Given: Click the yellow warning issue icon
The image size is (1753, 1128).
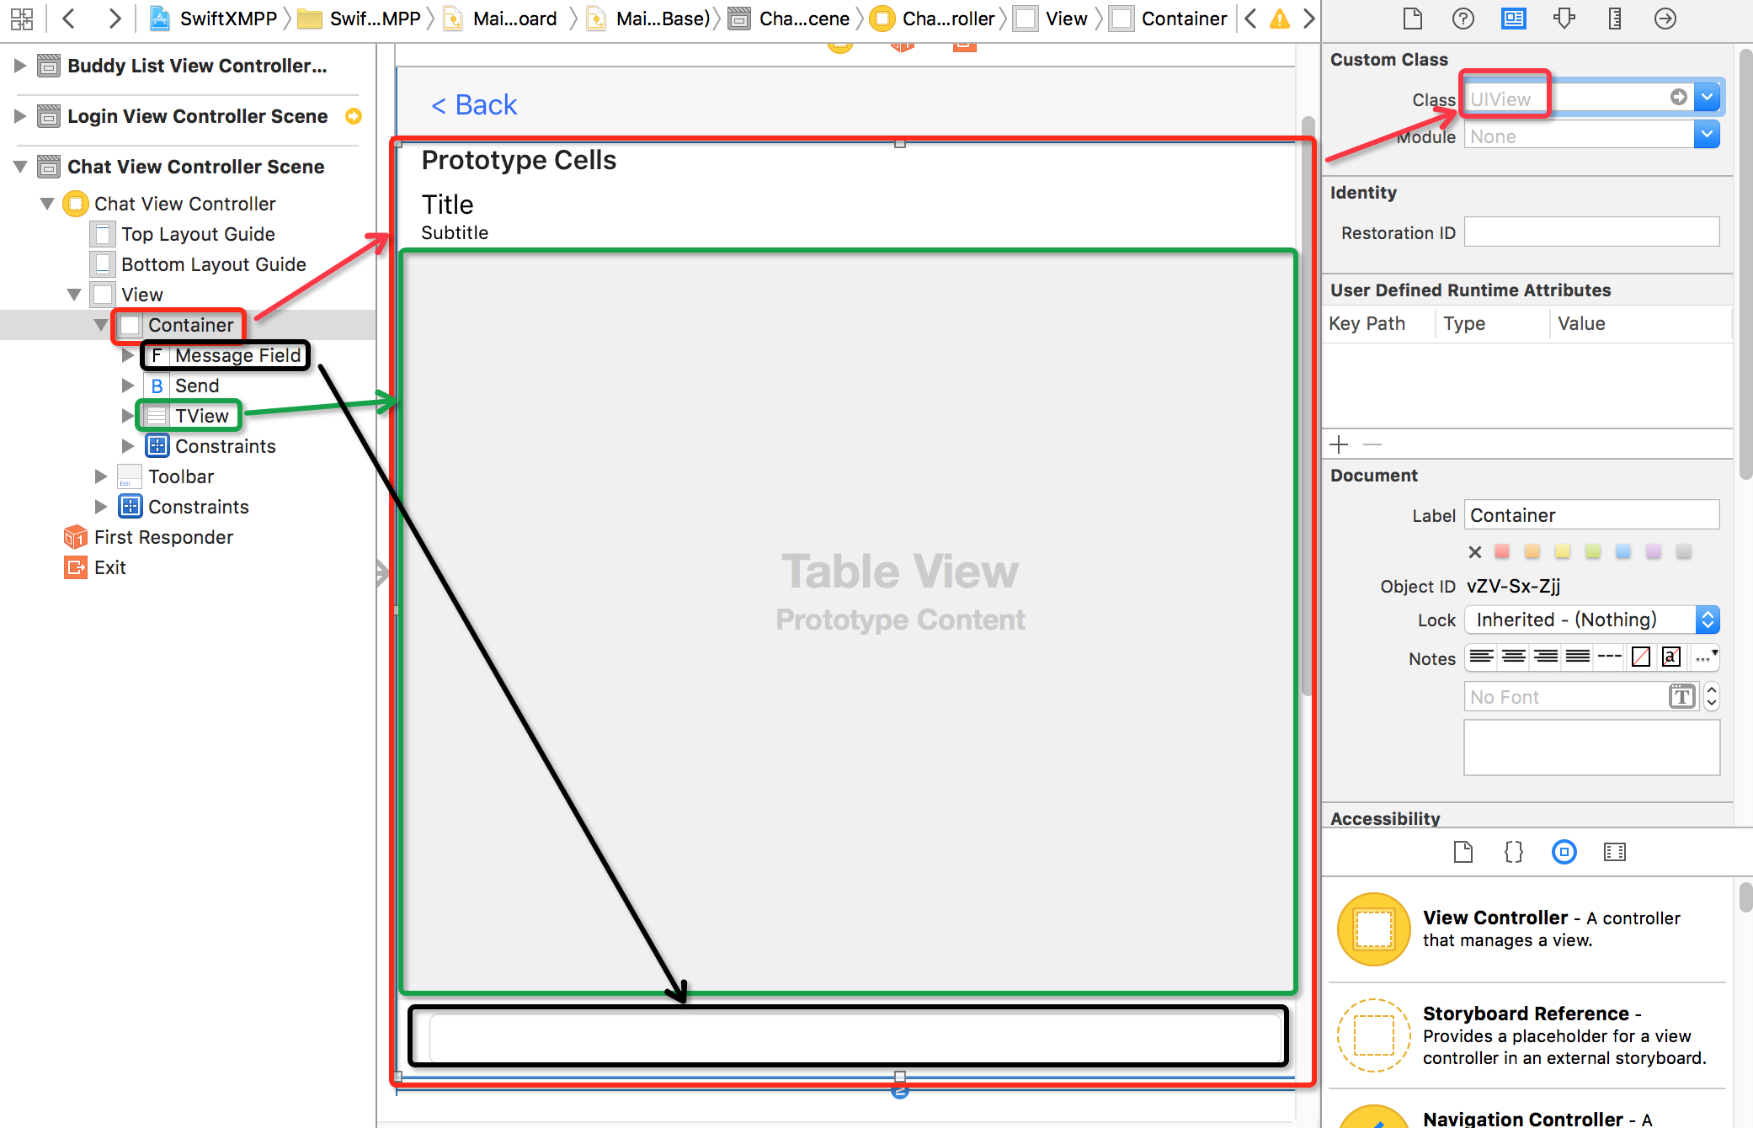Looking at the screenshot, I should (1280, 19).
